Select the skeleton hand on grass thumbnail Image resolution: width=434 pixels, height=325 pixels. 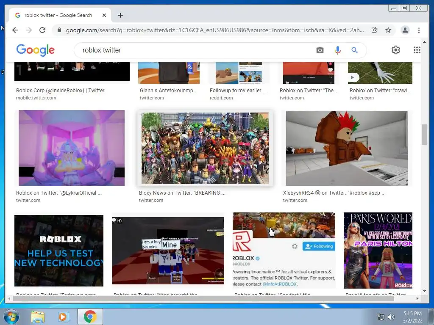[380, 73]
